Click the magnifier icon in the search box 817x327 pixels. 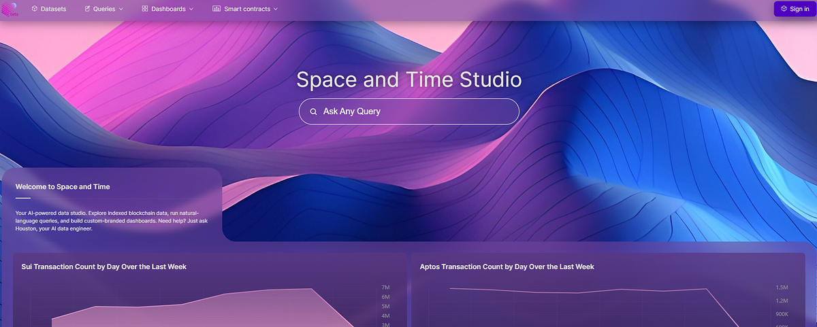pos(313,111)
